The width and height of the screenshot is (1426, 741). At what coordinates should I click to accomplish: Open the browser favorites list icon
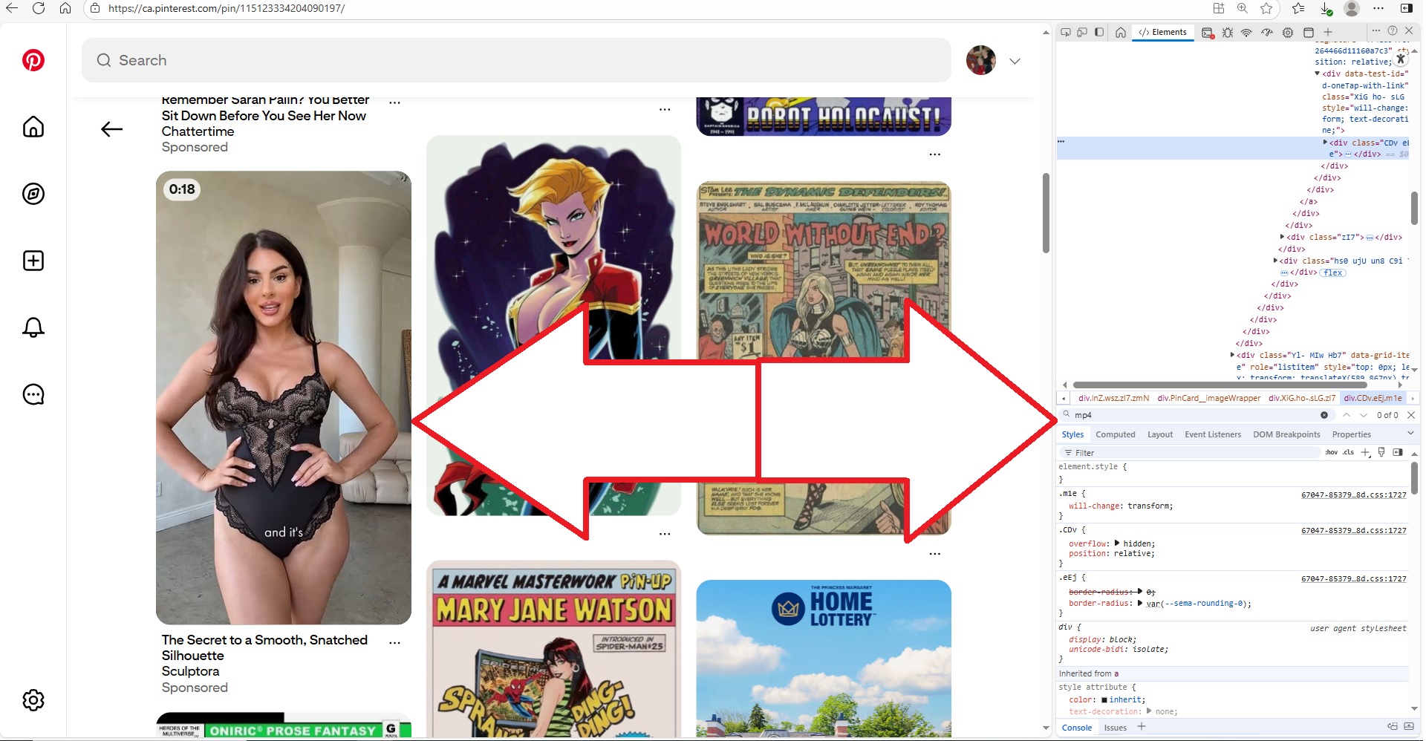[x=1298, y=8]
